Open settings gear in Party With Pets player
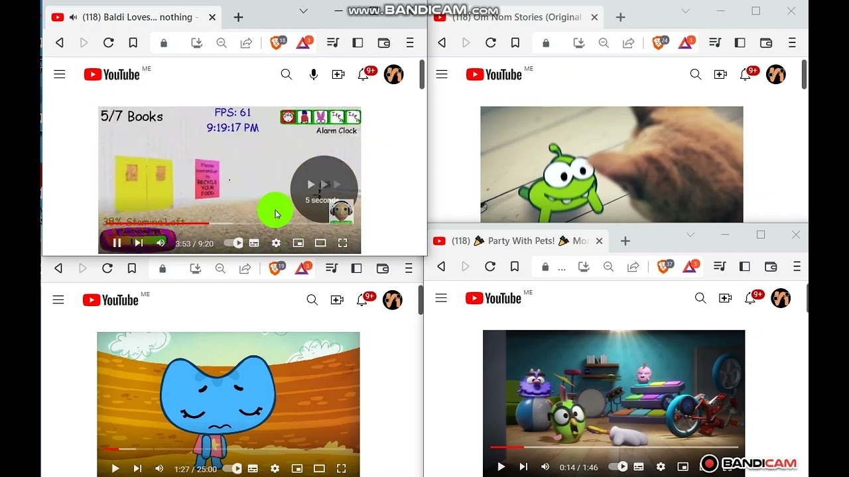 [661, 467]
